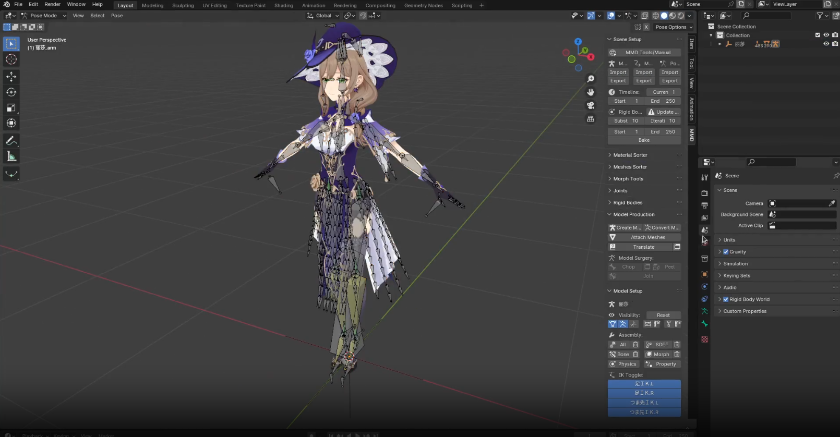The image size is (840, 437).
Task: Open the File menu
Action: [18, 4]
